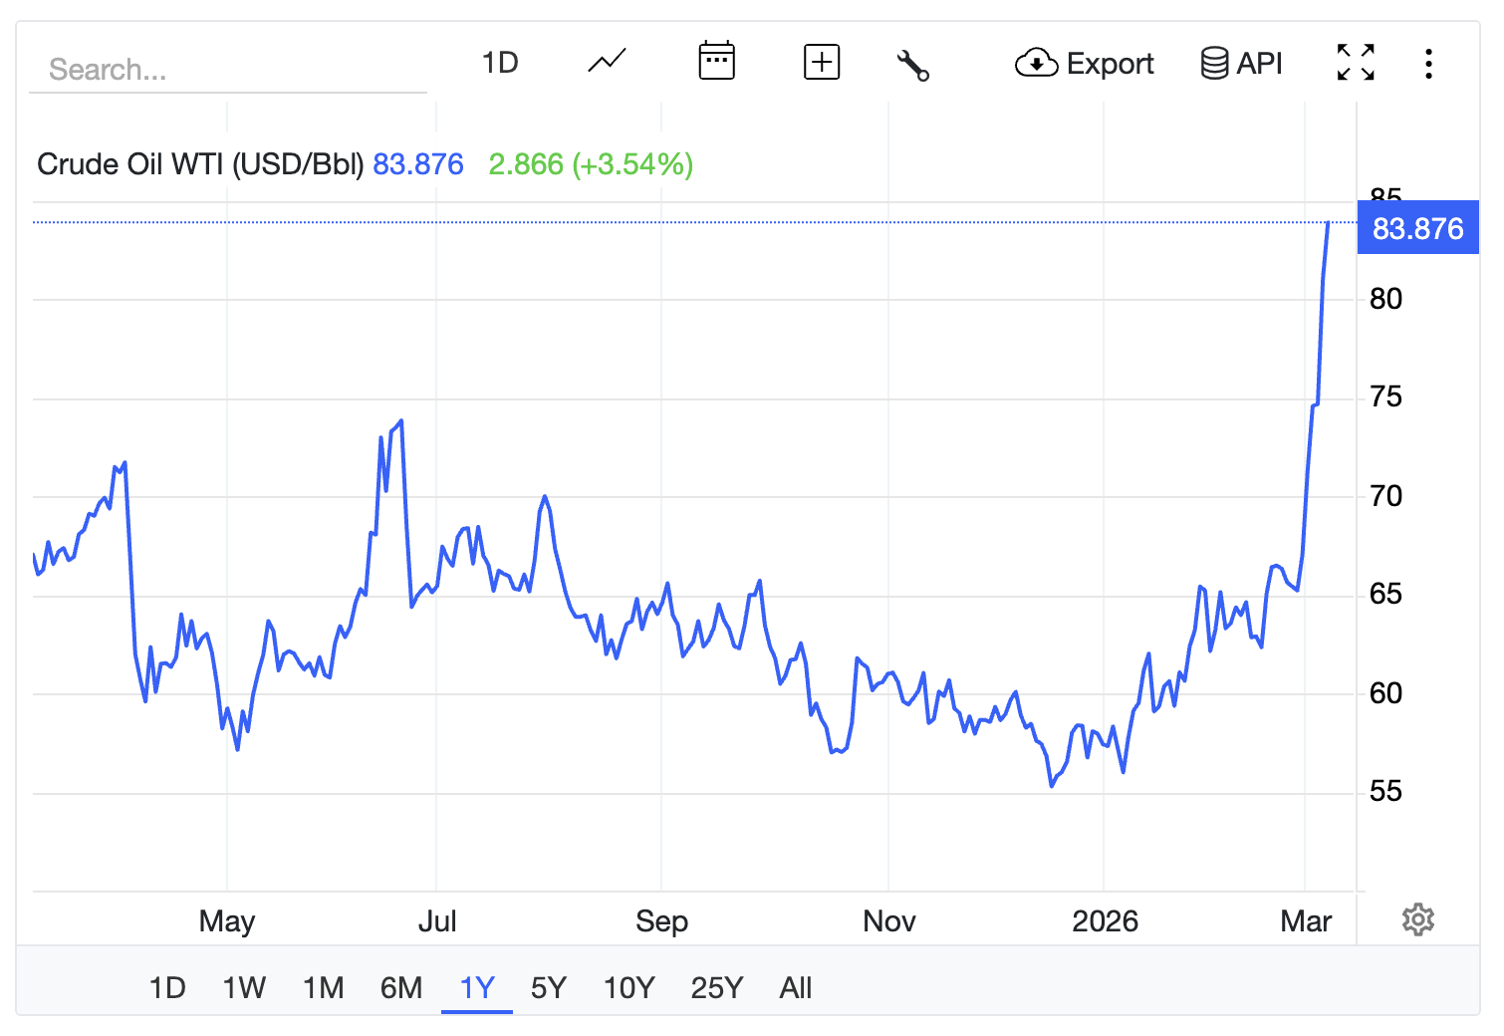Click the green 2.866 (+3.54%) change value

tap(591, 164)
